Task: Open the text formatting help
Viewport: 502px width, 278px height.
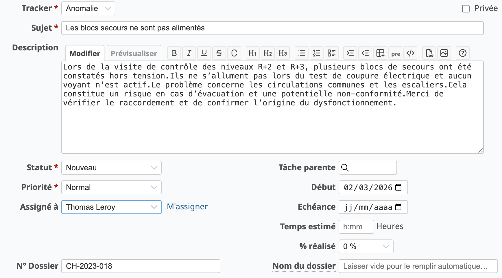Action: 463,53
